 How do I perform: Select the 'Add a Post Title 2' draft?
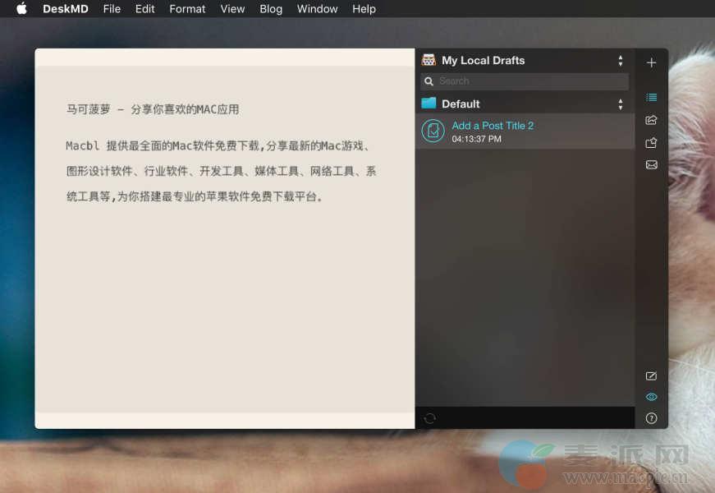(x=493, y=131)
